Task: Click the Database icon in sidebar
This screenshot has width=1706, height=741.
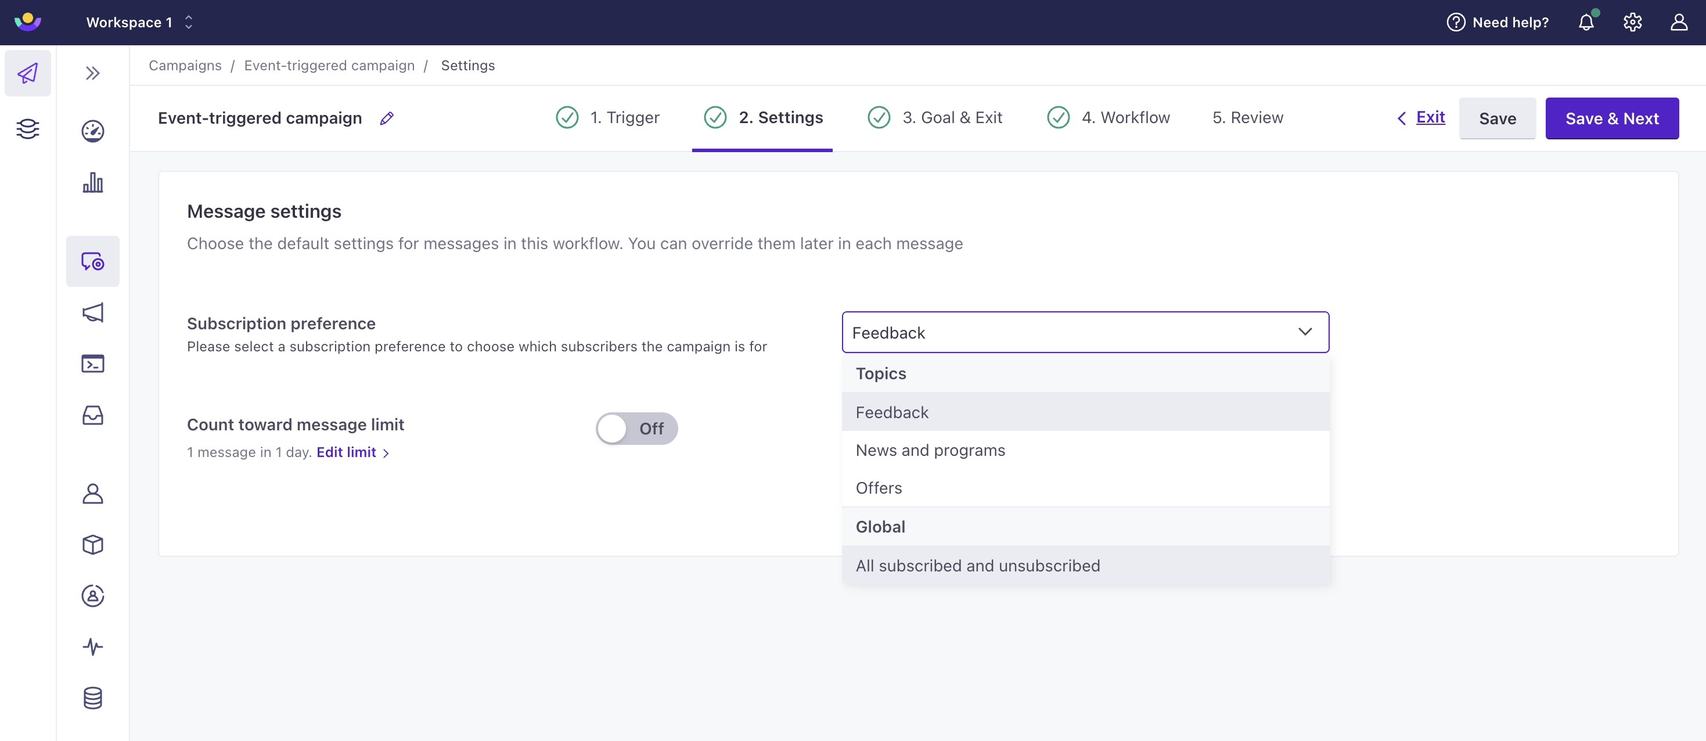Action: pos(92,696)
